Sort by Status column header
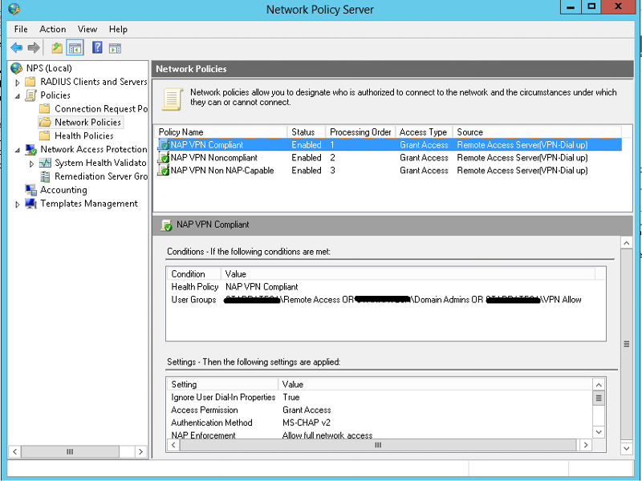The image size is (642, 481). [307, 132]
